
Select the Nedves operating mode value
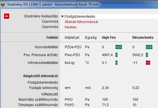[70, 27]
